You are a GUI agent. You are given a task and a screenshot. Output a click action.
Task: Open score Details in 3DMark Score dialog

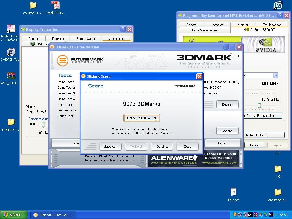(x=162, y=147)
